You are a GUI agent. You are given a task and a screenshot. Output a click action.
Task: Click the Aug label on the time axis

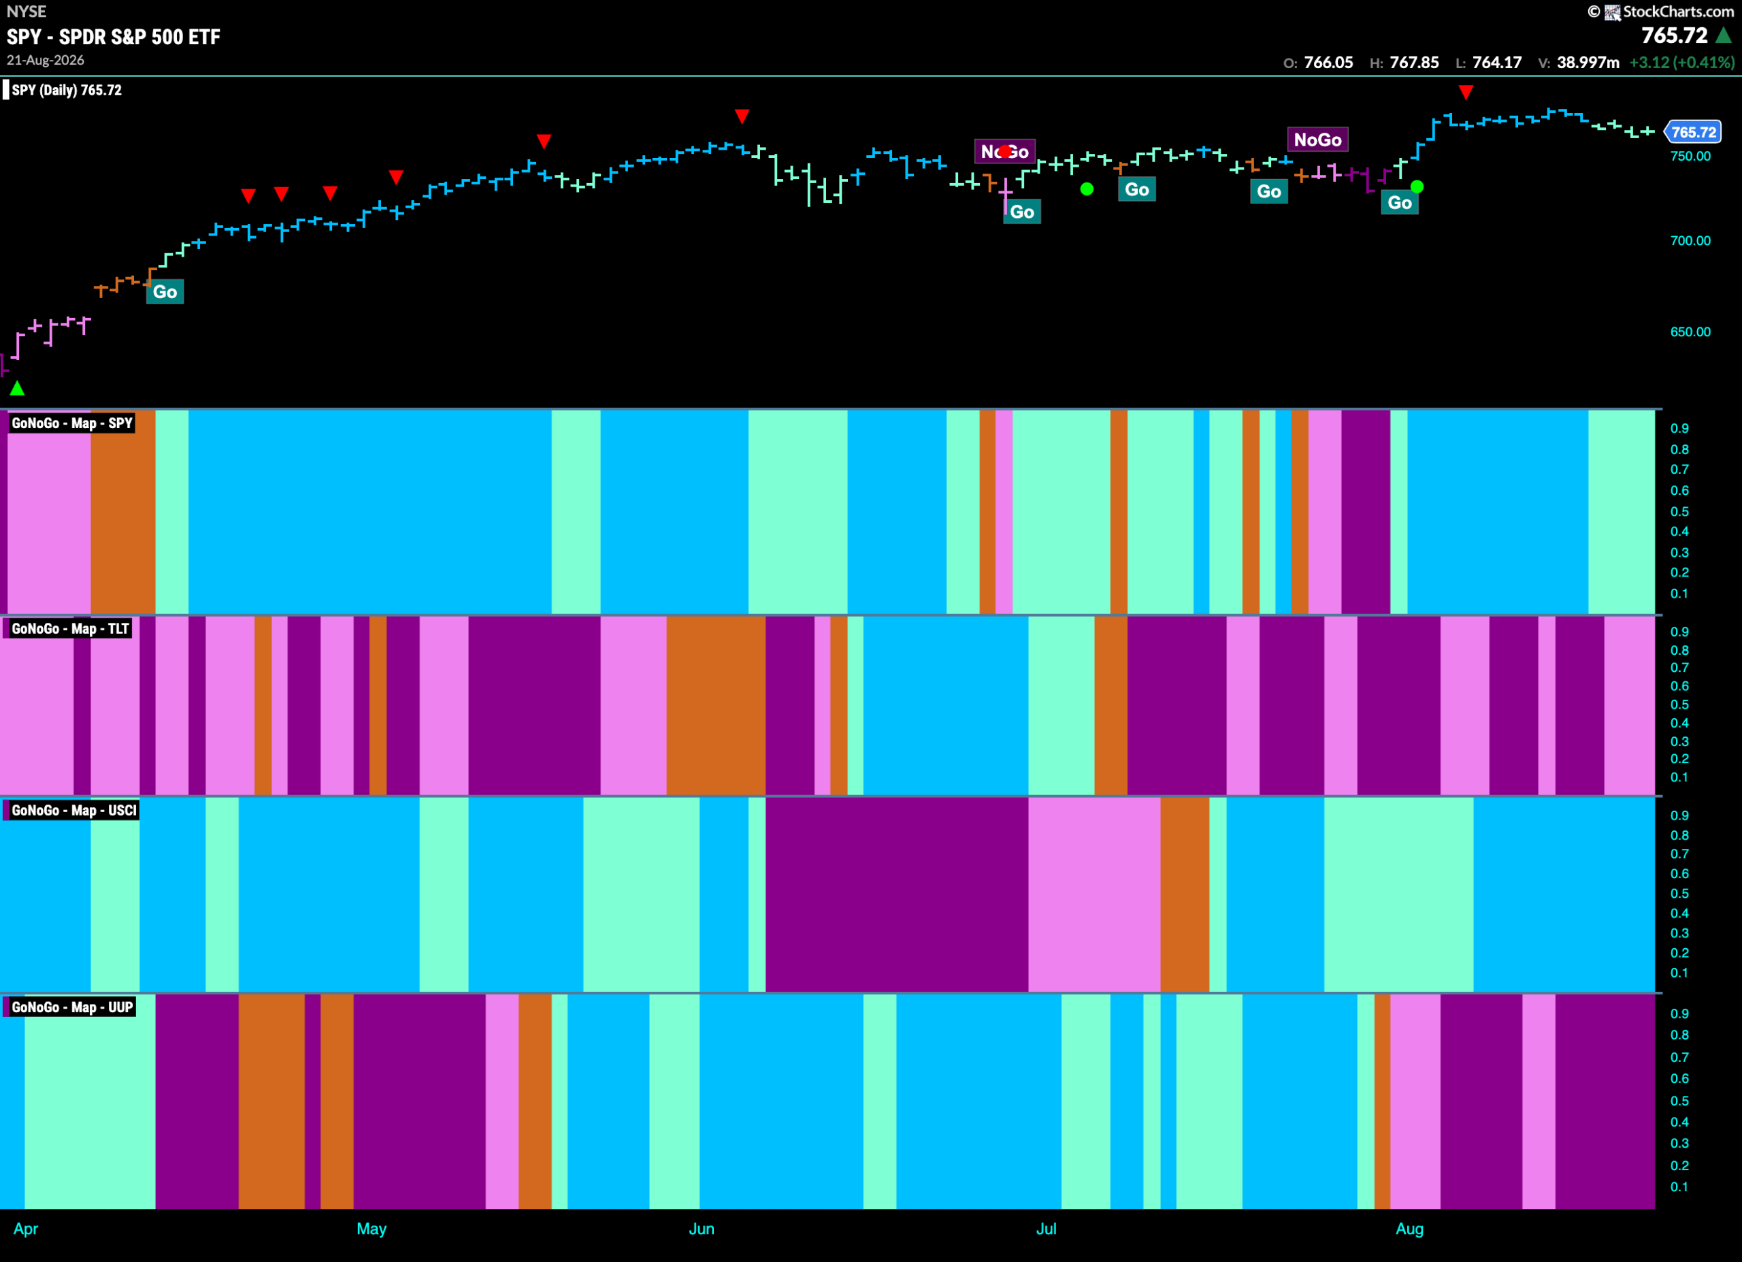pyautogui.click(x=1409, y=1229)
